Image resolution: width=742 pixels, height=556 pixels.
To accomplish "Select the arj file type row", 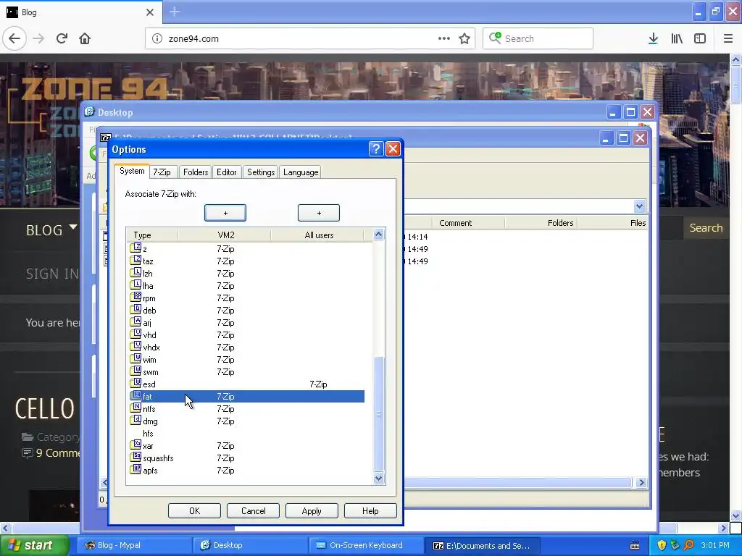I will pos(246,322).
